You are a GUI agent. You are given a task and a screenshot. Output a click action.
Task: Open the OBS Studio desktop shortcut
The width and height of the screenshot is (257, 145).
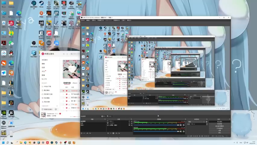[x=34, y=44]
